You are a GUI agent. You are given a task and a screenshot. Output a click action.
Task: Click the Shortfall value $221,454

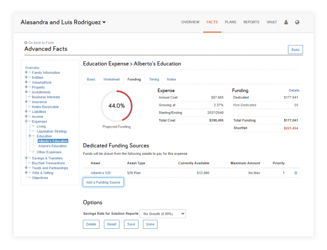pyautogui.click(x=291, y=128)
